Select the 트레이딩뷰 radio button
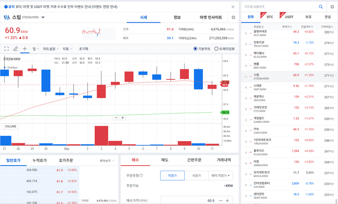This screenshot has width=338, height=204. [216, 49]
